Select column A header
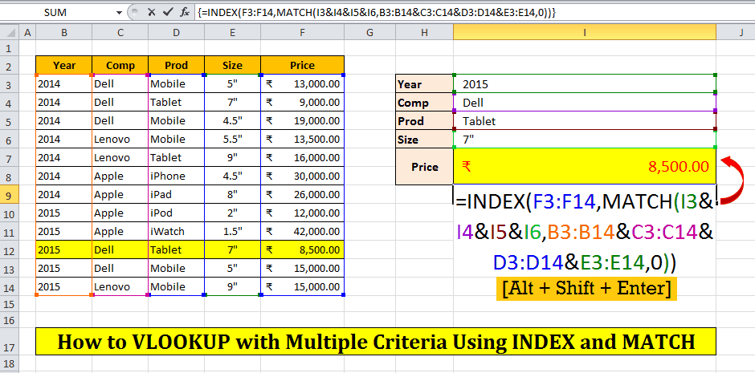The image size is (755, 373). pos(27,32)
